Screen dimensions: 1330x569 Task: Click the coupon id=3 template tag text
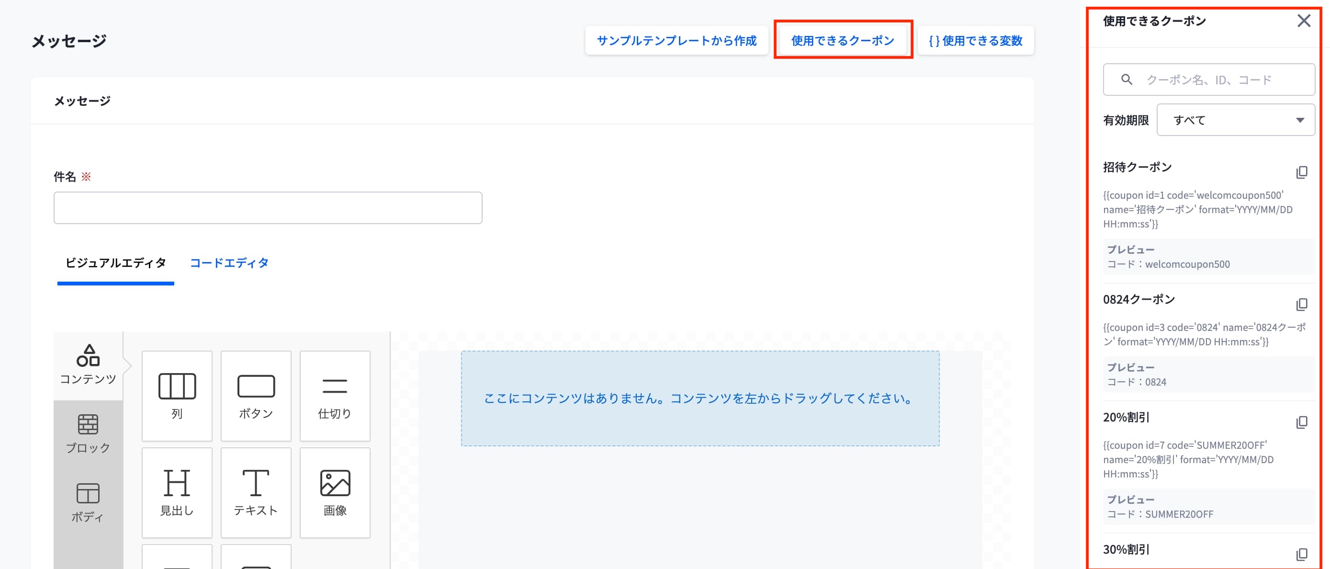[1205, 335]
